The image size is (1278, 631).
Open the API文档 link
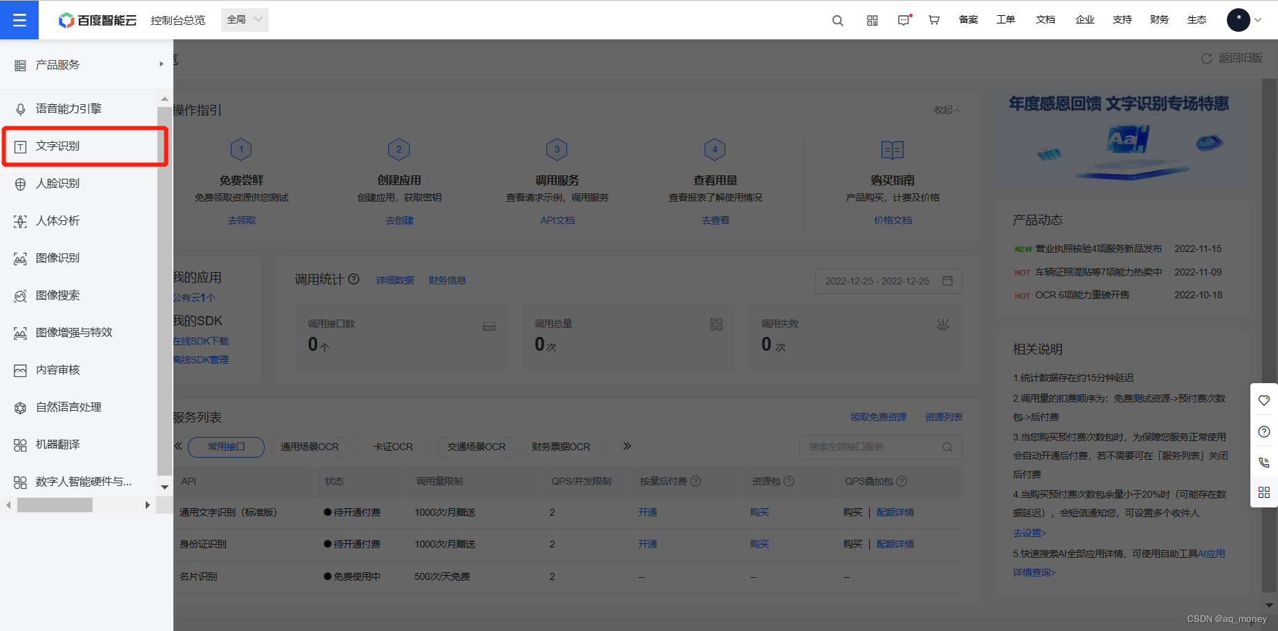tap(557, 220)
